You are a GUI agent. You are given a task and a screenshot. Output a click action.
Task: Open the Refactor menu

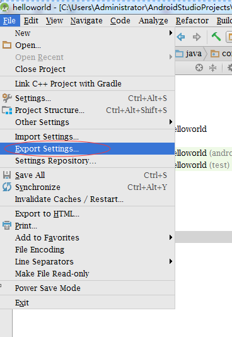coord(192,21)
